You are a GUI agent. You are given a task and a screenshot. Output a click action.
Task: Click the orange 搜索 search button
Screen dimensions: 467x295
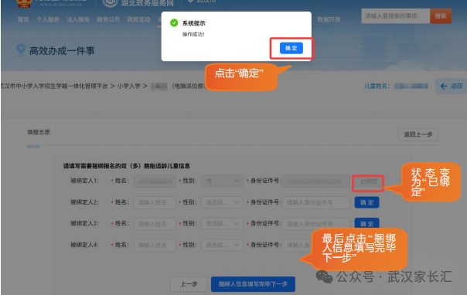click(441, 16)
